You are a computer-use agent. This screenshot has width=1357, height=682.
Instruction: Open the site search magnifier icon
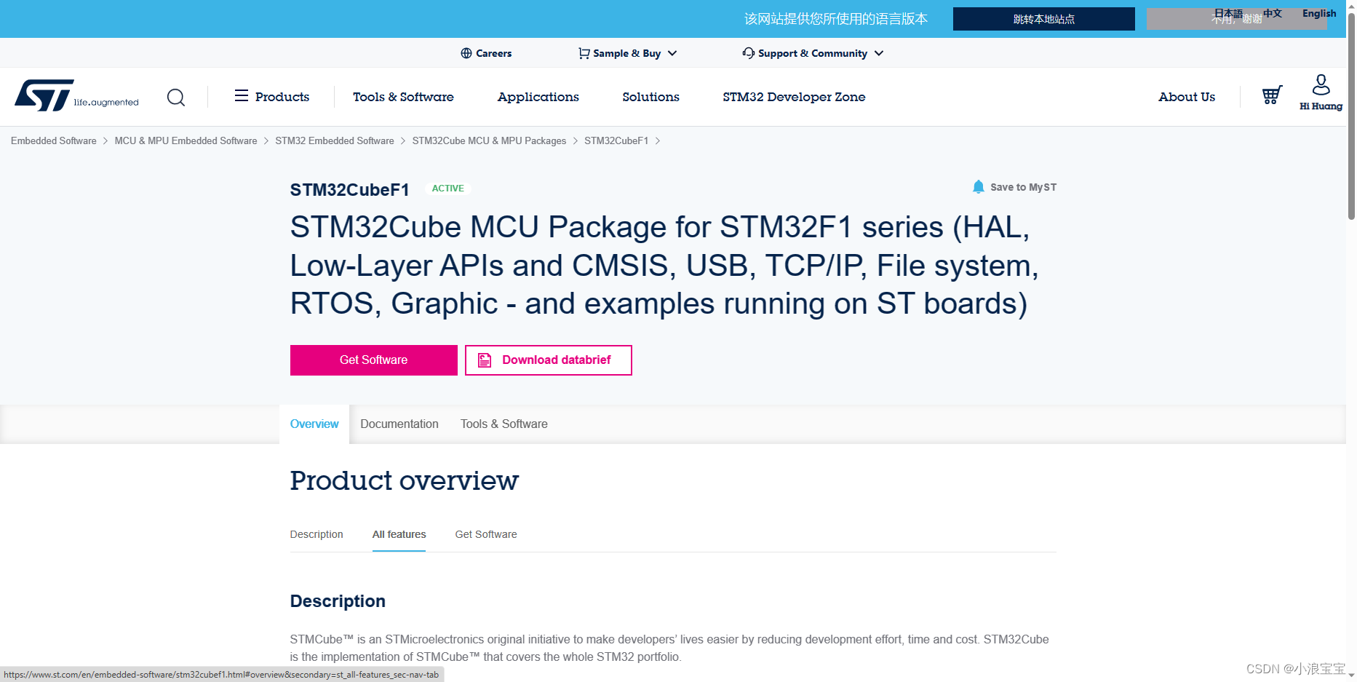click(176, 97)
